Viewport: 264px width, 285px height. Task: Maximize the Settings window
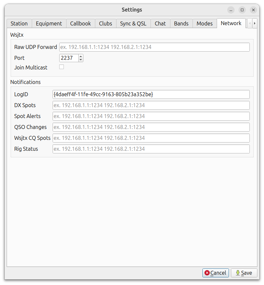[242, 10]
